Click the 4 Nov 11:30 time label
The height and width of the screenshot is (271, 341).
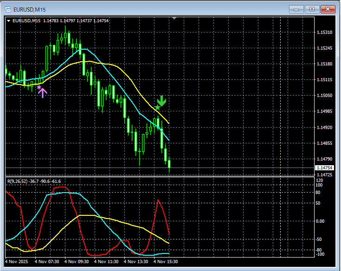pos(106,261)
